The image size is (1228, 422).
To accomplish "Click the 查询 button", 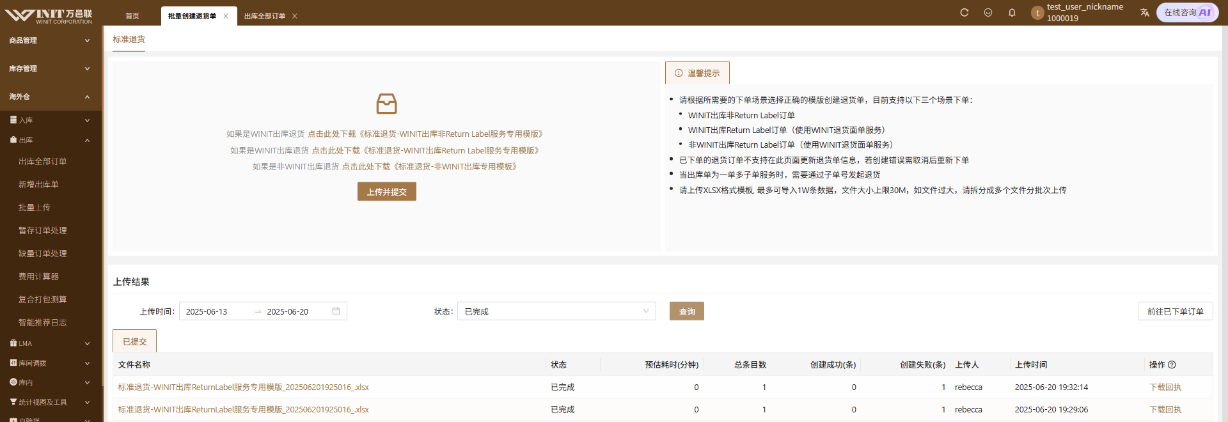I will coord(687,311).
